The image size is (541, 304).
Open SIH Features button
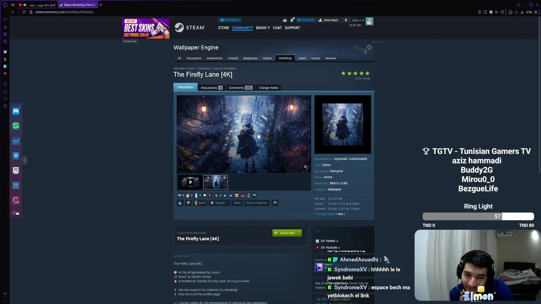pyautogui.click(x=230, y=20)
